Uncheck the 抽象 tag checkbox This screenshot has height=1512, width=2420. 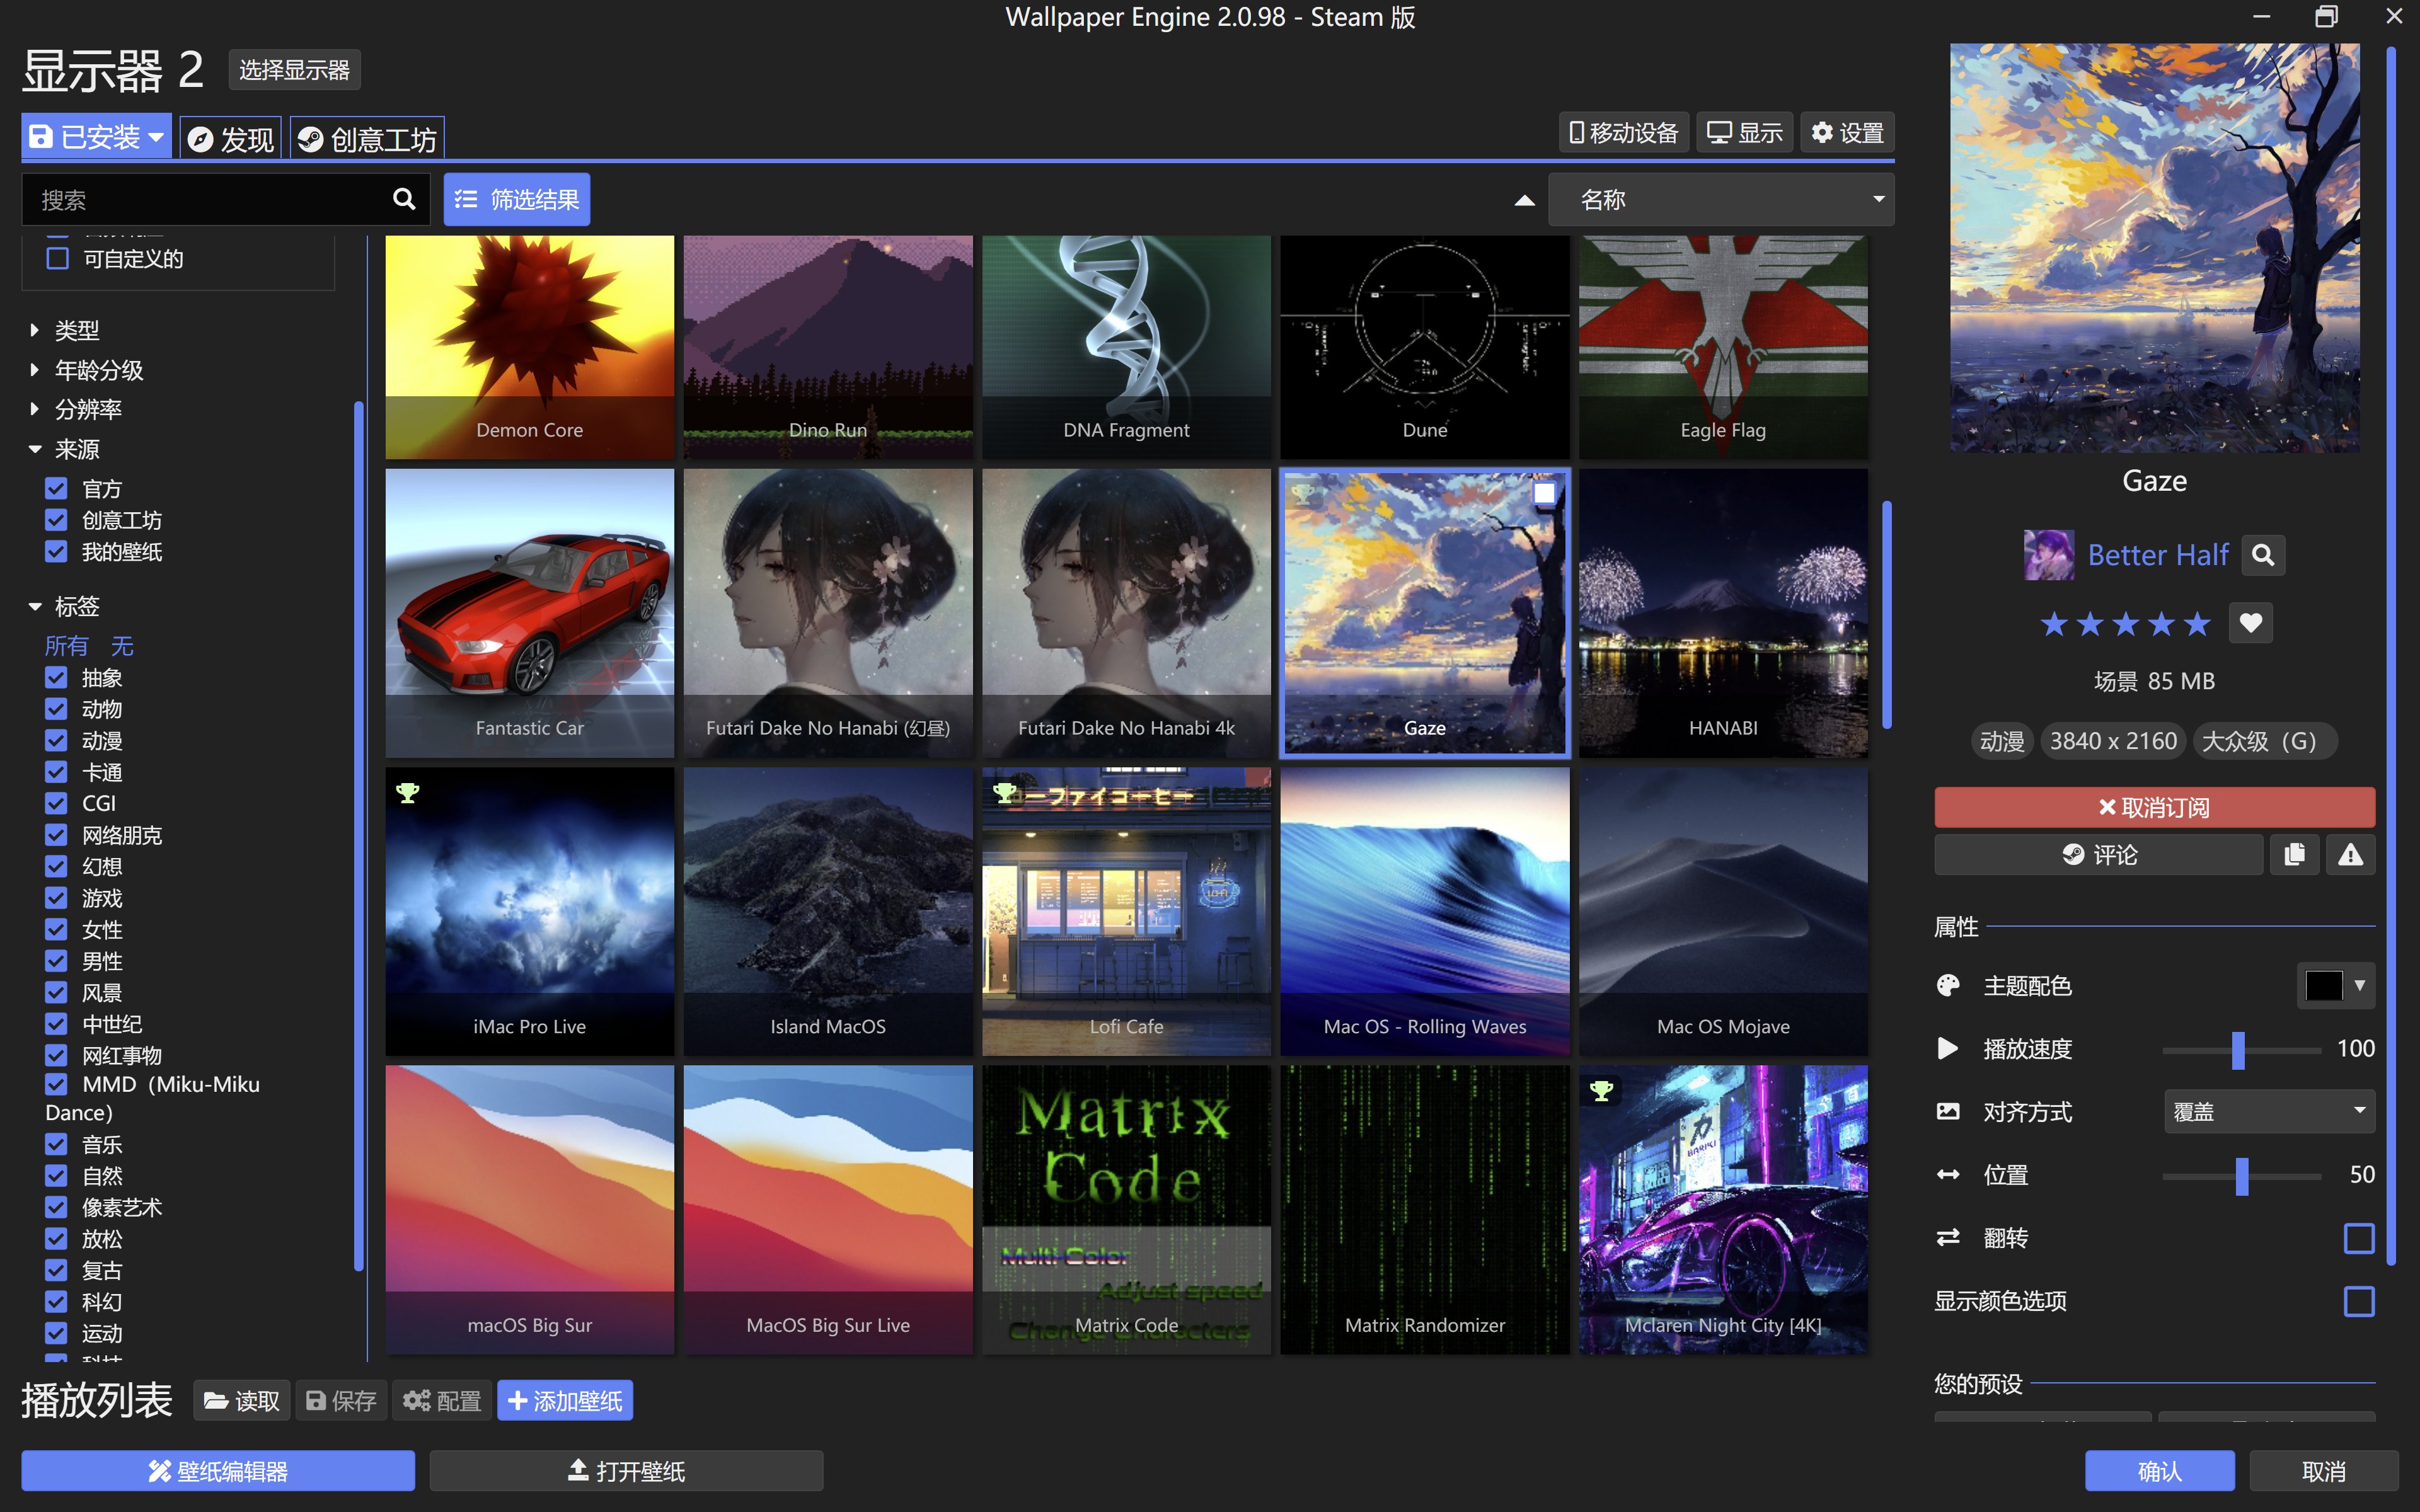[x=56, y=678]
